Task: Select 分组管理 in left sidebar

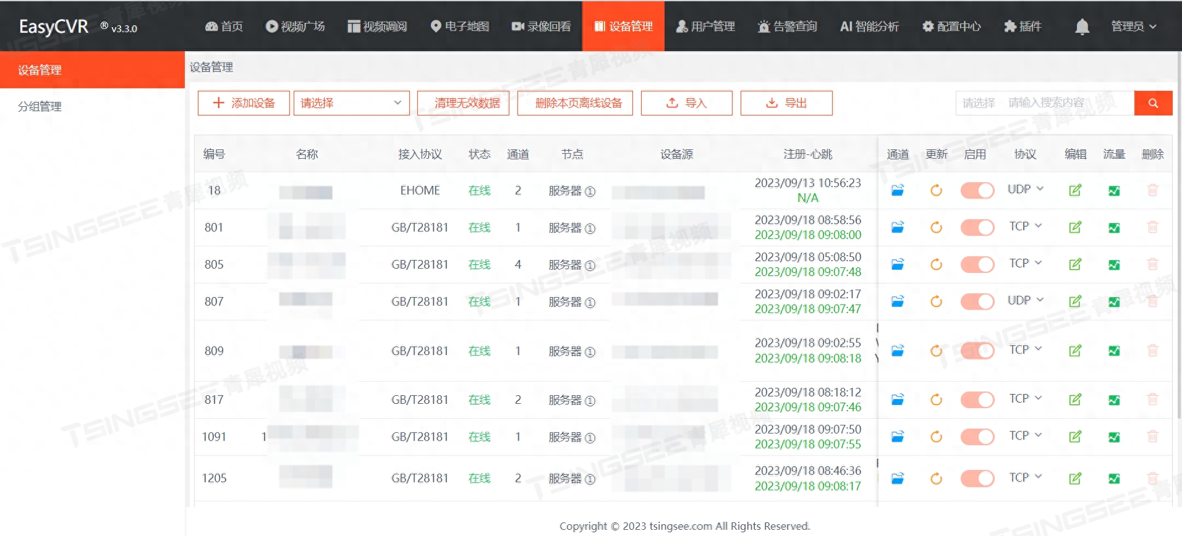Action: tap(92, 106)
